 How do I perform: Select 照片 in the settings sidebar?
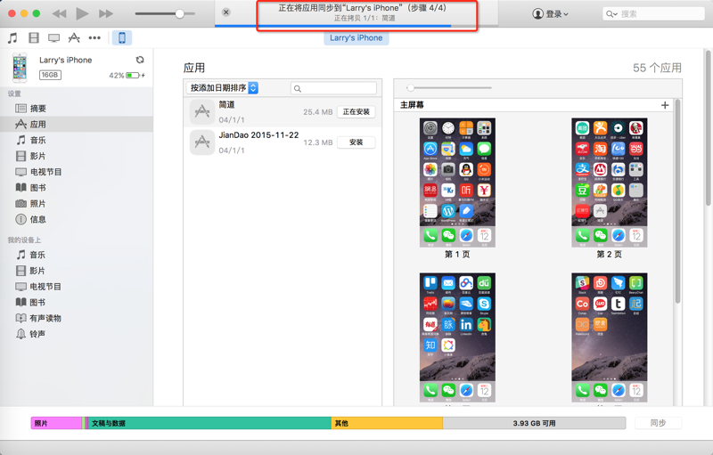(x=77, y=203)
